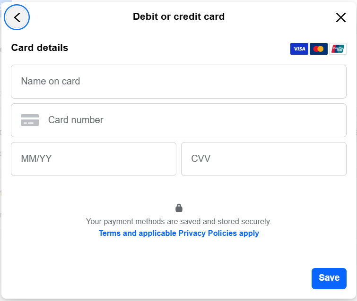The height and width of the screenshot is (301, 357).
Task: Close the Debit or credit card dialog
Action: (x=340, y=17)
